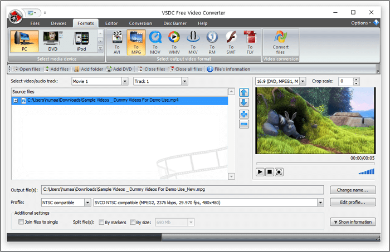The image size is (390, 252).
Task: Click the Change name button
Action: [352, 190]
